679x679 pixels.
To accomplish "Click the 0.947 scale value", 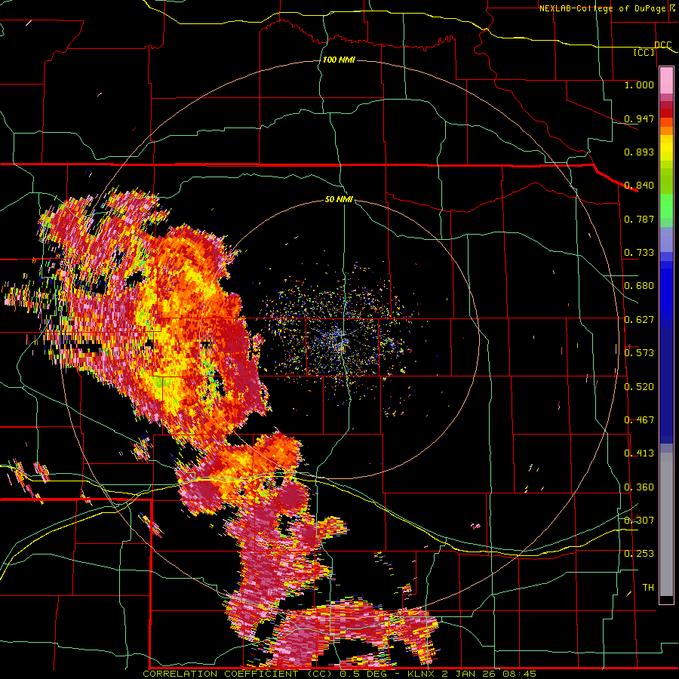I will click(639, 118).
